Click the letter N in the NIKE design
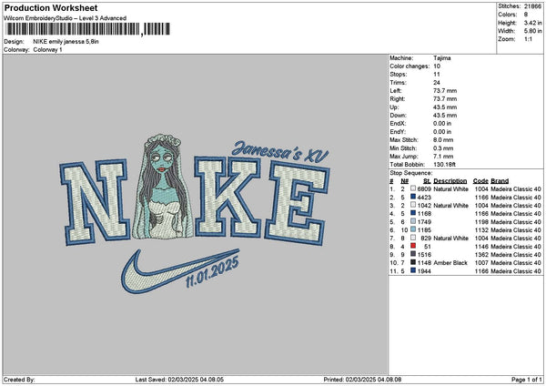Screen dimensions: 546x386 [95, 202]
